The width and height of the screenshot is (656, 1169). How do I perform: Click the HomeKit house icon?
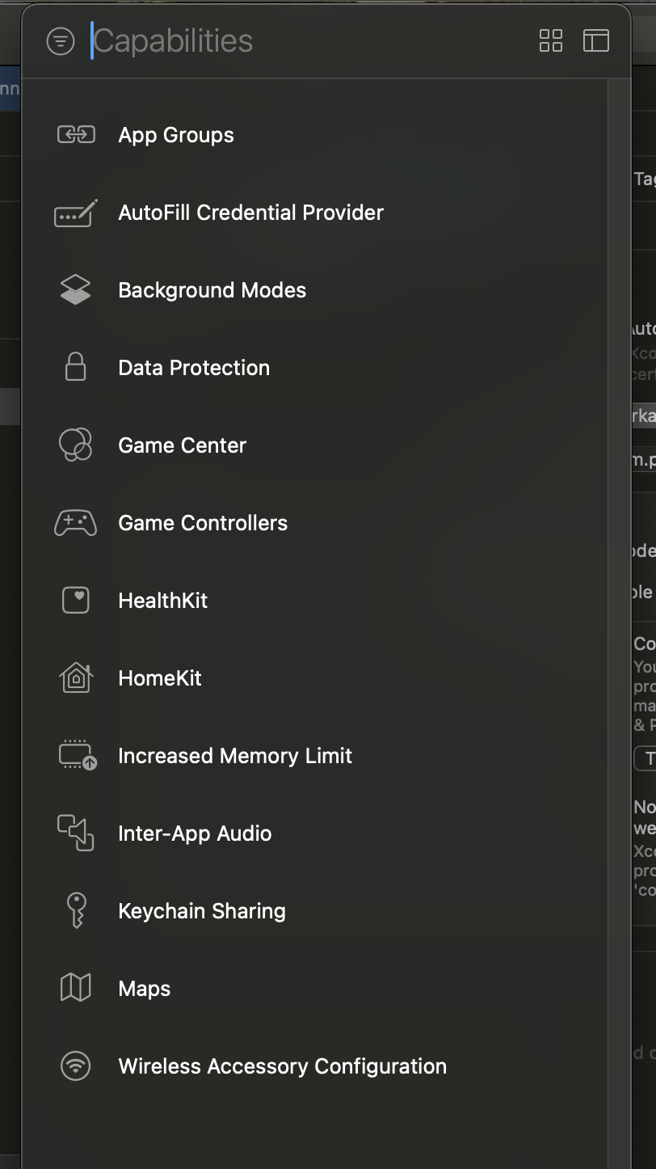tap(74, 677)
